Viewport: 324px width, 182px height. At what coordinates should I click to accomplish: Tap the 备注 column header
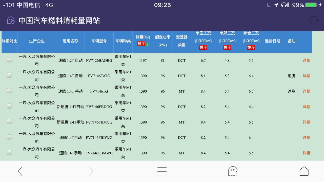point(292,41)
